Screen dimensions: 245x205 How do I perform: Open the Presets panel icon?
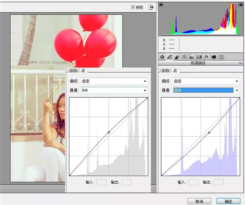tap(221, 56)
